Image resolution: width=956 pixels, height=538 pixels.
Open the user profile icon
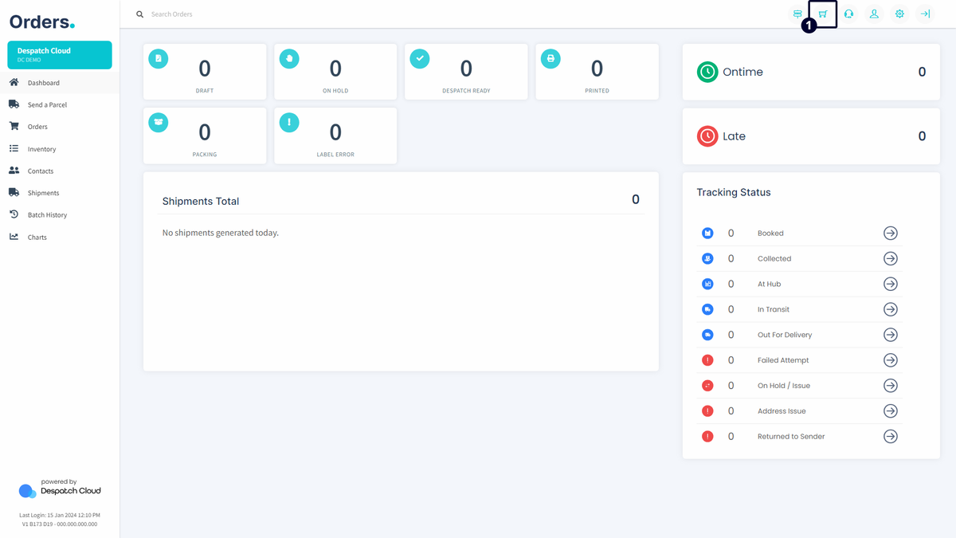click(874, 14)
